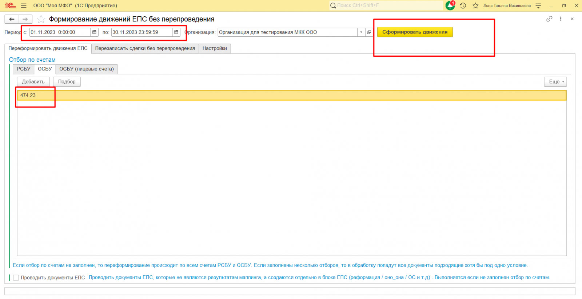
Task: Close the form with X icon
Action: [x=572, y=19]
